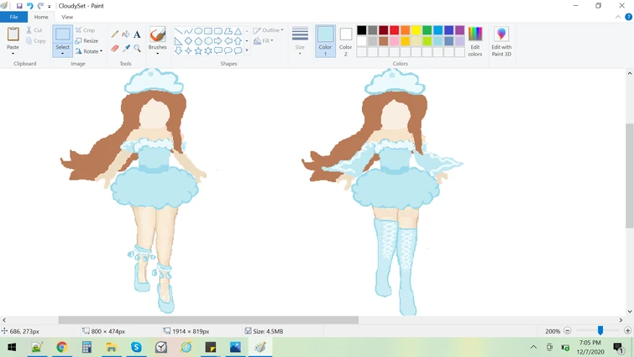
Task: Toggle Color 1 as active color
Action: (325, 39)
